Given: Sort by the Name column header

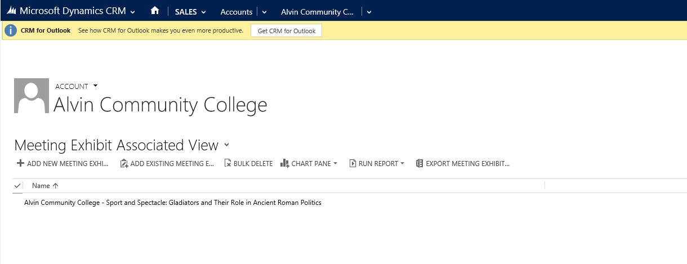Looking at the screenshot, I should [45, 185].
